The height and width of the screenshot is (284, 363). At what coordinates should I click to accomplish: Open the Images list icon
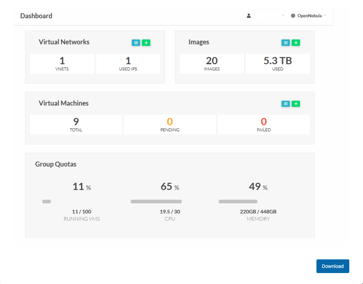tap(286, 42)
